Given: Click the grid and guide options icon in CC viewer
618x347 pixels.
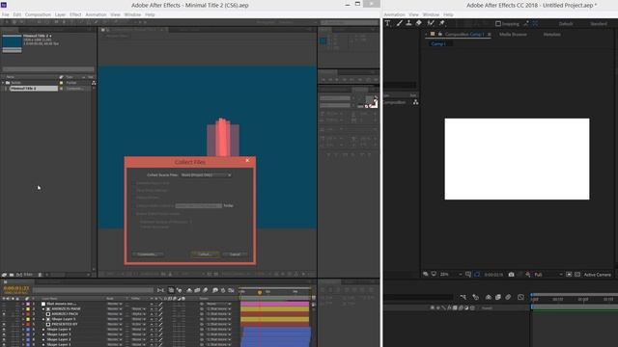Looking at the screenshot, I should 468,275.
